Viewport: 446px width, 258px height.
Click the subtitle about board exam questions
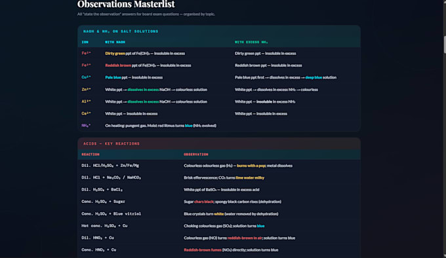pyautogui.click(x=146, y=14)
